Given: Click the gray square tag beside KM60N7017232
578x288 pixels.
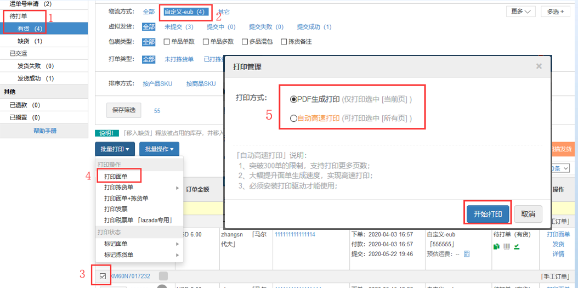Looking at the screenshot, I should [163, 276].
